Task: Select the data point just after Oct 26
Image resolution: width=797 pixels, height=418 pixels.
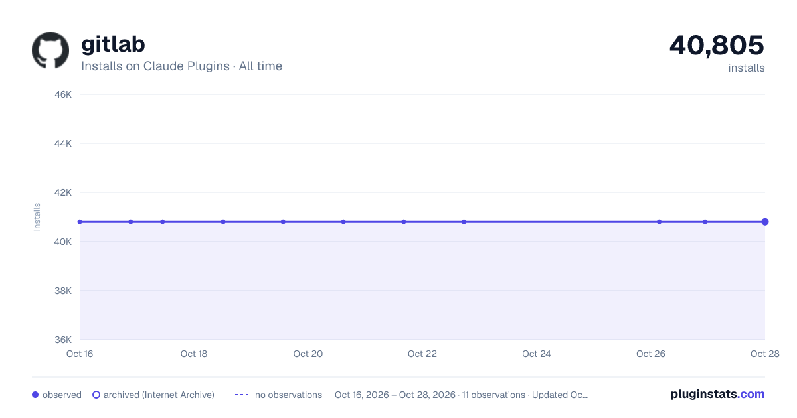Action: click(660, 222)
